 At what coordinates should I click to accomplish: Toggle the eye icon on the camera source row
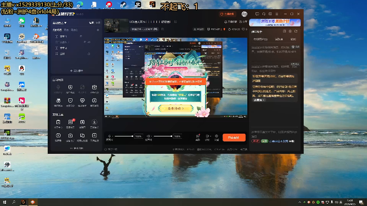89,42
